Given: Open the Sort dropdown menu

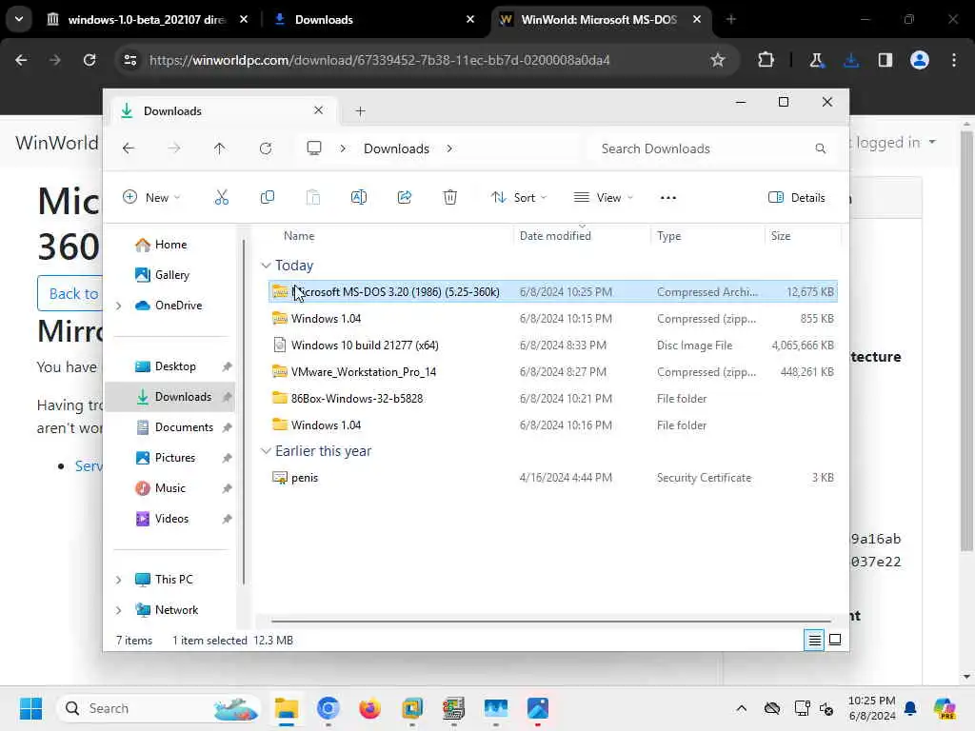Looking at the screenshot, I should pyautogui.click(x=519, y=198).
